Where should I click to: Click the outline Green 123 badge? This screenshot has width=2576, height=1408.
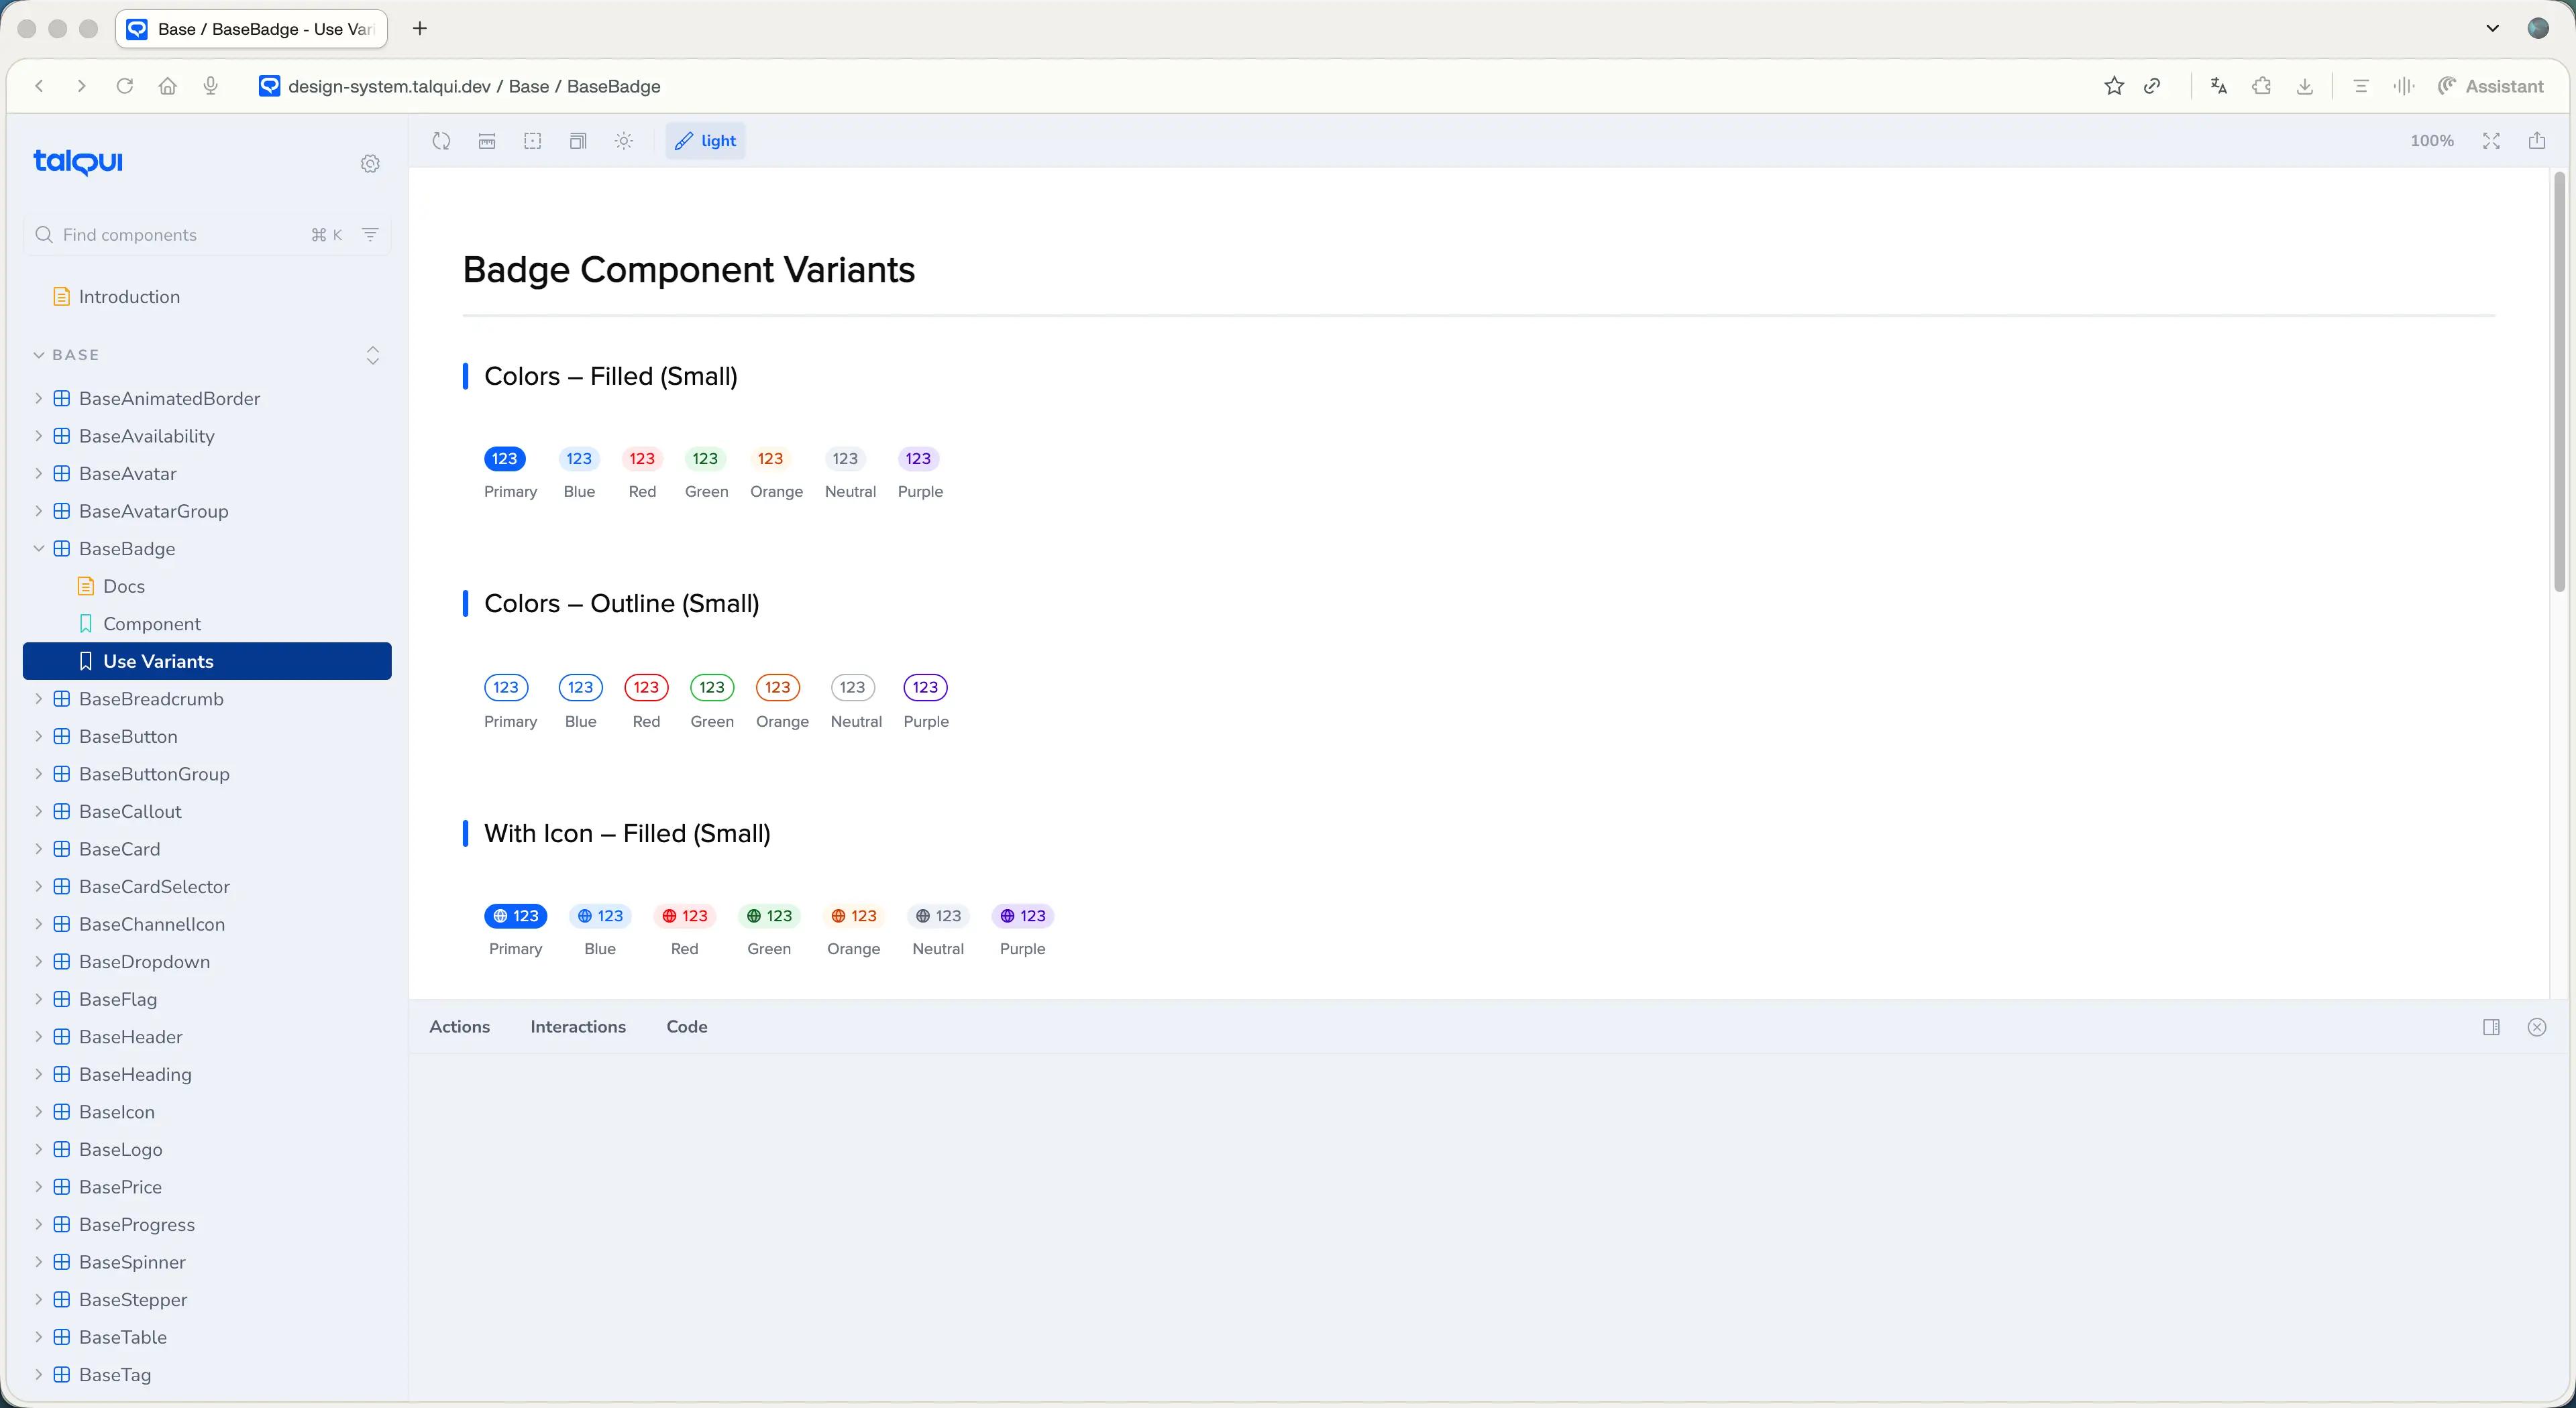(712, 687)
